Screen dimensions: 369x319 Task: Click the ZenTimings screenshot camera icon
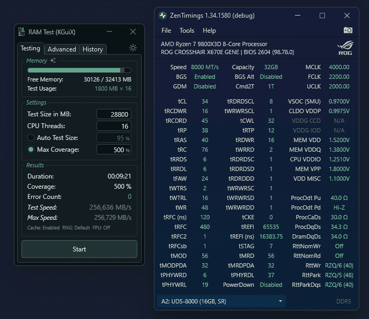click(348, 30)
